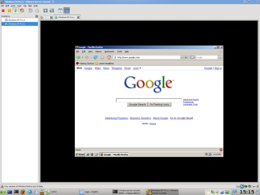Open the VMware Edit menu
This screenshot has height=195, width=260.
[7, 6]
